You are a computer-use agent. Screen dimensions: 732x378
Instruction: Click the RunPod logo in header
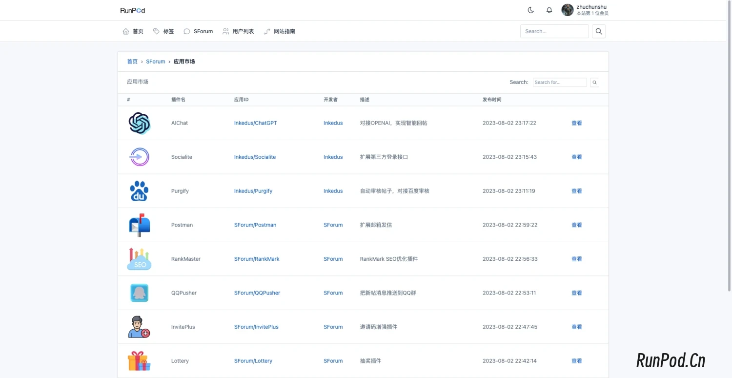coord(133,10)
